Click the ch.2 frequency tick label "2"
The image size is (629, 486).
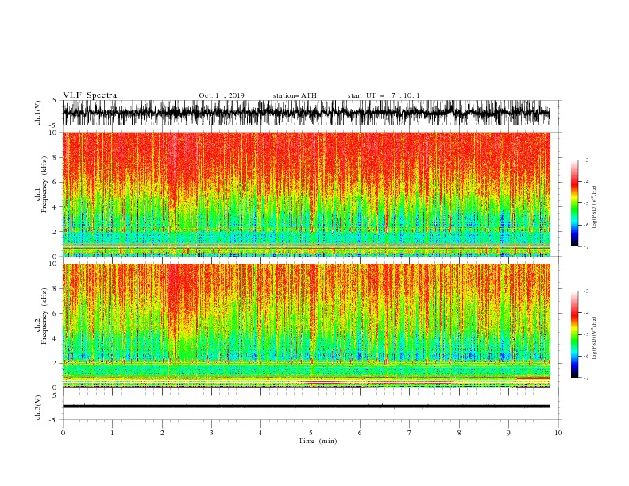pos(55,363)
